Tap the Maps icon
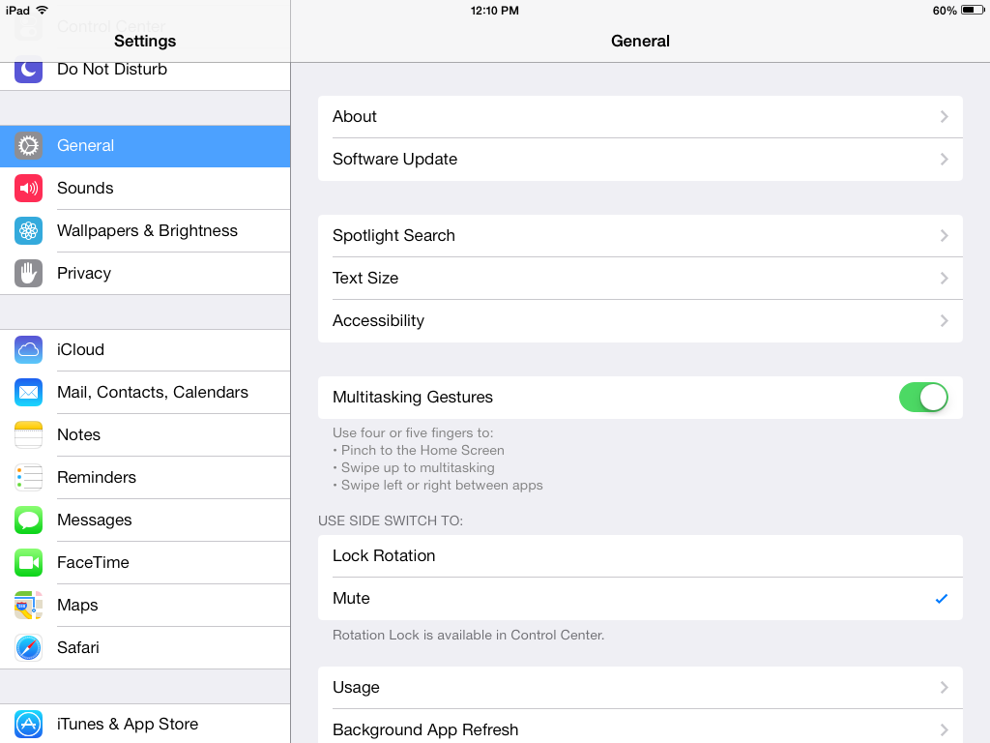The image size is (990, 743). (28, 606)
